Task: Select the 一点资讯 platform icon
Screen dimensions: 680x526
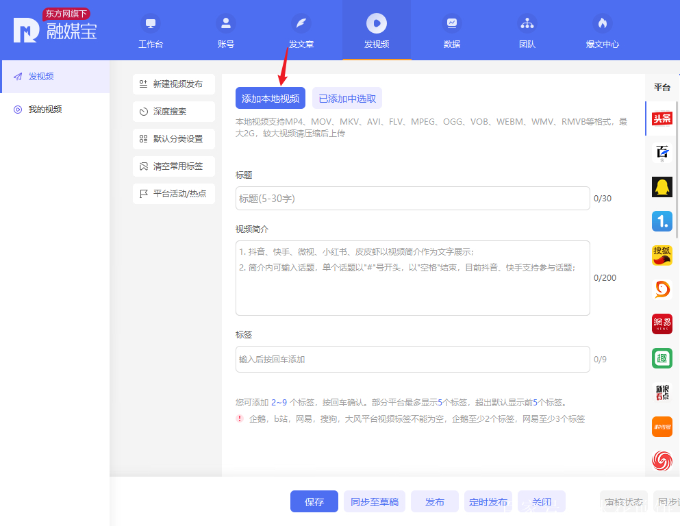Action: (x=662, y=221)
